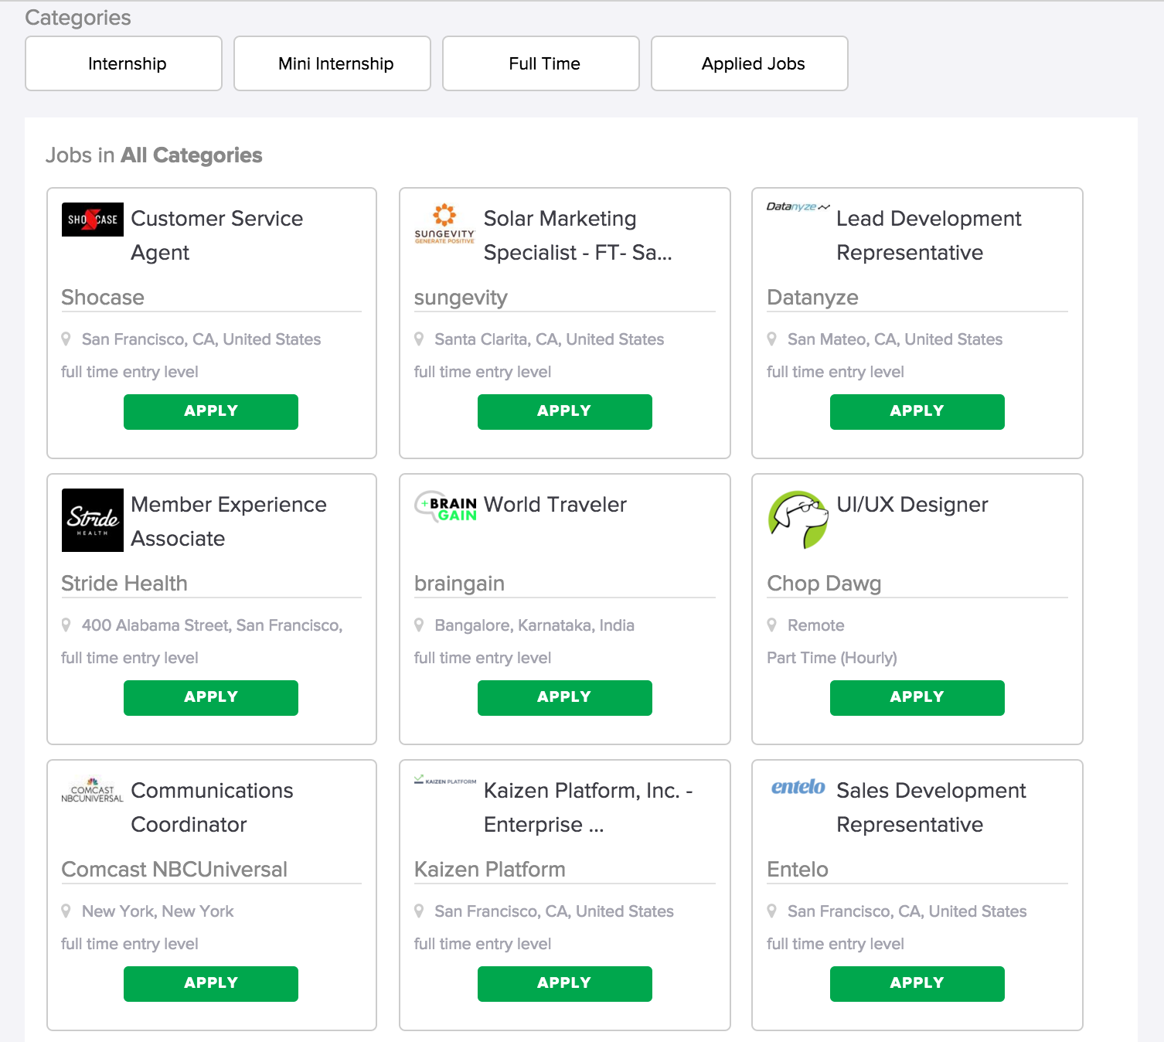Apply to Lead Development Representative job
This screenshot has height=1042, width=1164.
coord(917,412)
